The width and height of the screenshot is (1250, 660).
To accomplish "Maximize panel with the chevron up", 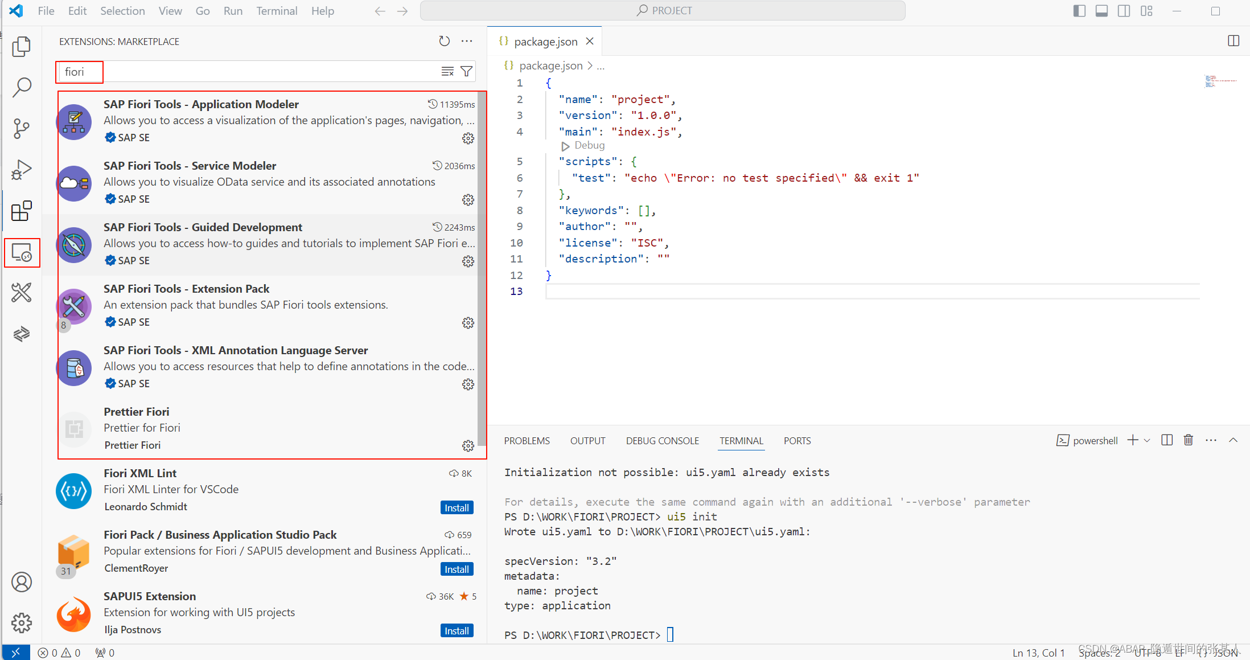I will pyautogui.click(x=1233, y=440).
